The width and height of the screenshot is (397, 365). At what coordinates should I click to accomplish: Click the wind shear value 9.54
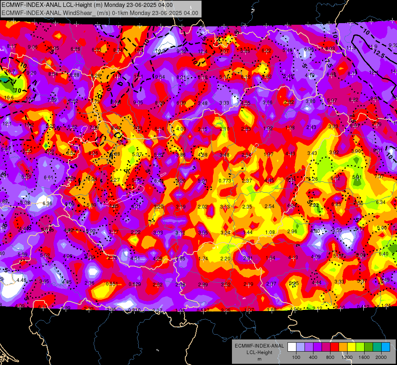160,77
